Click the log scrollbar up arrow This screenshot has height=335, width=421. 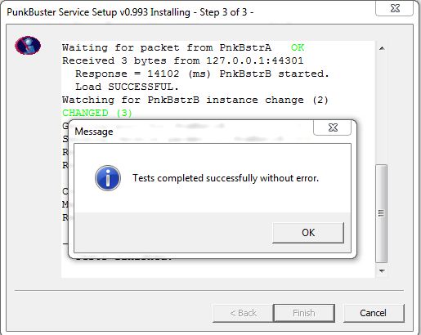coord(382,48)
